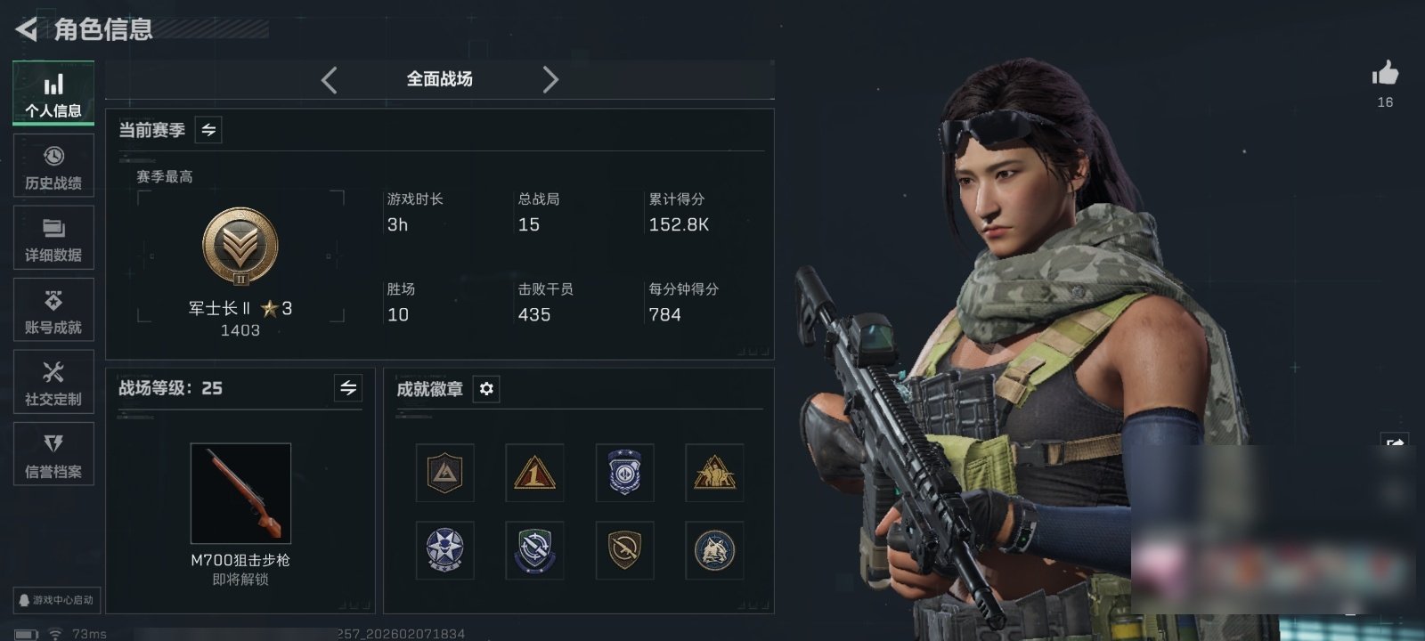
Task: Toggle the 战场等级 swap button
Action: (348, 388)
